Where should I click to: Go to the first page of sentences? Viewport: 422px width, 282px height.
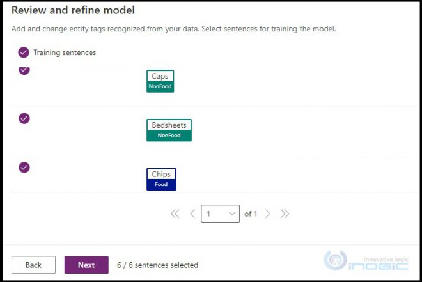175,214
